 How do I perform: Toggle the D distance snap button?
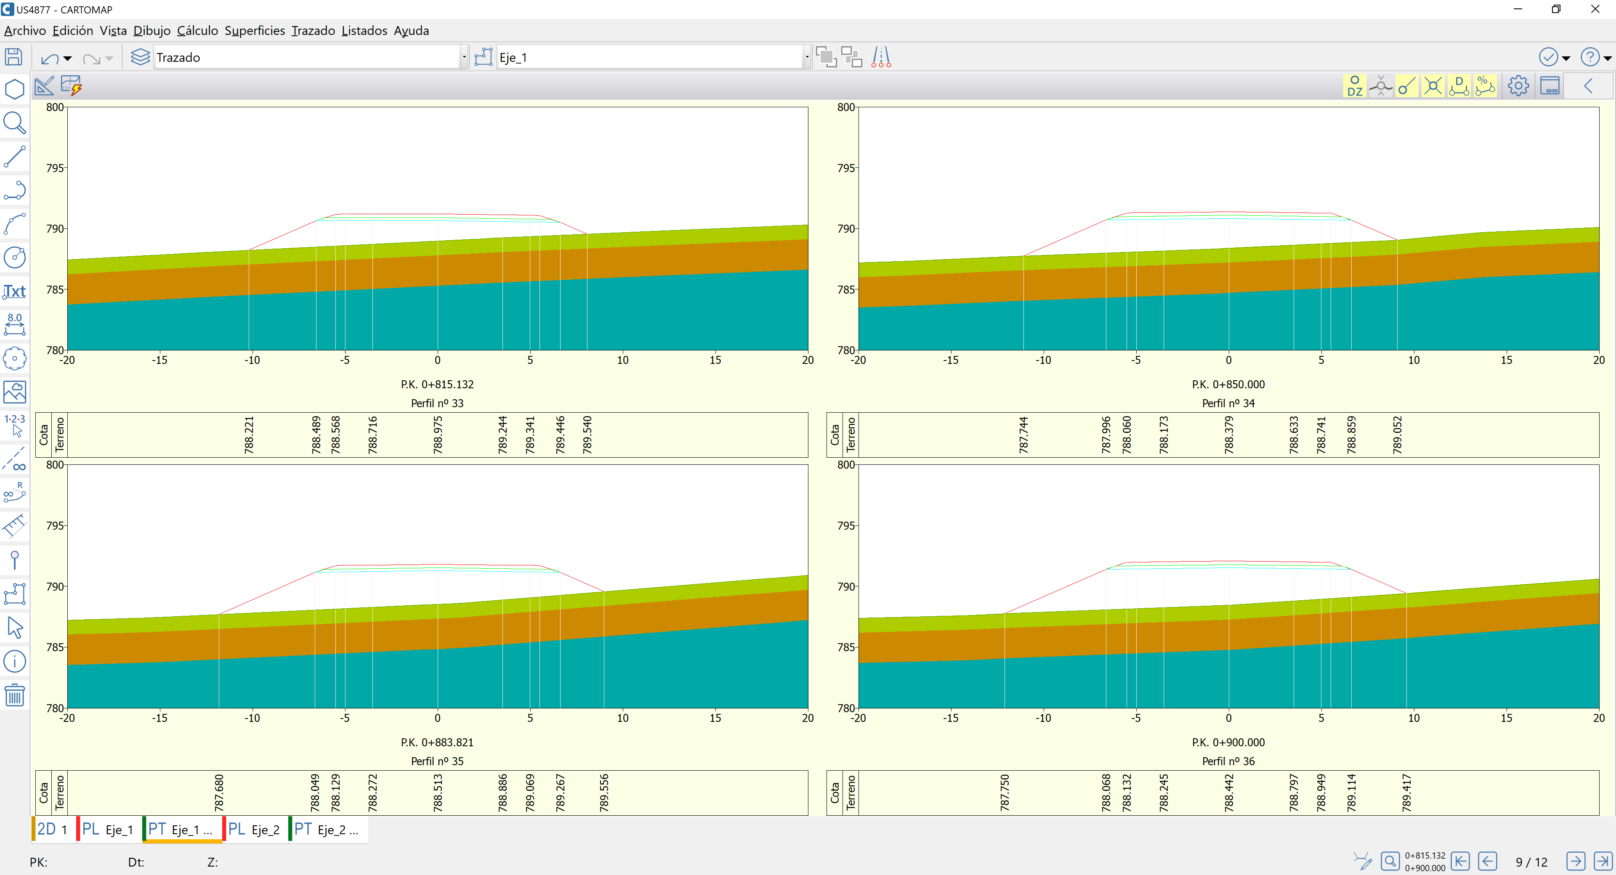[x=1459, y=86]
